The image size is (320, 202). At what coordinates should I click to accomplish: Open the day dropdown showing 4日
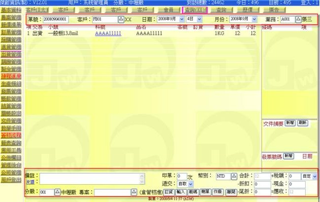point(200,19)
